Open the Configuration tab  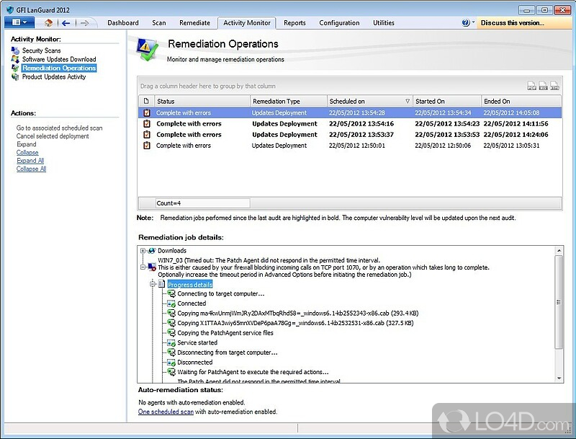[340, 23]
